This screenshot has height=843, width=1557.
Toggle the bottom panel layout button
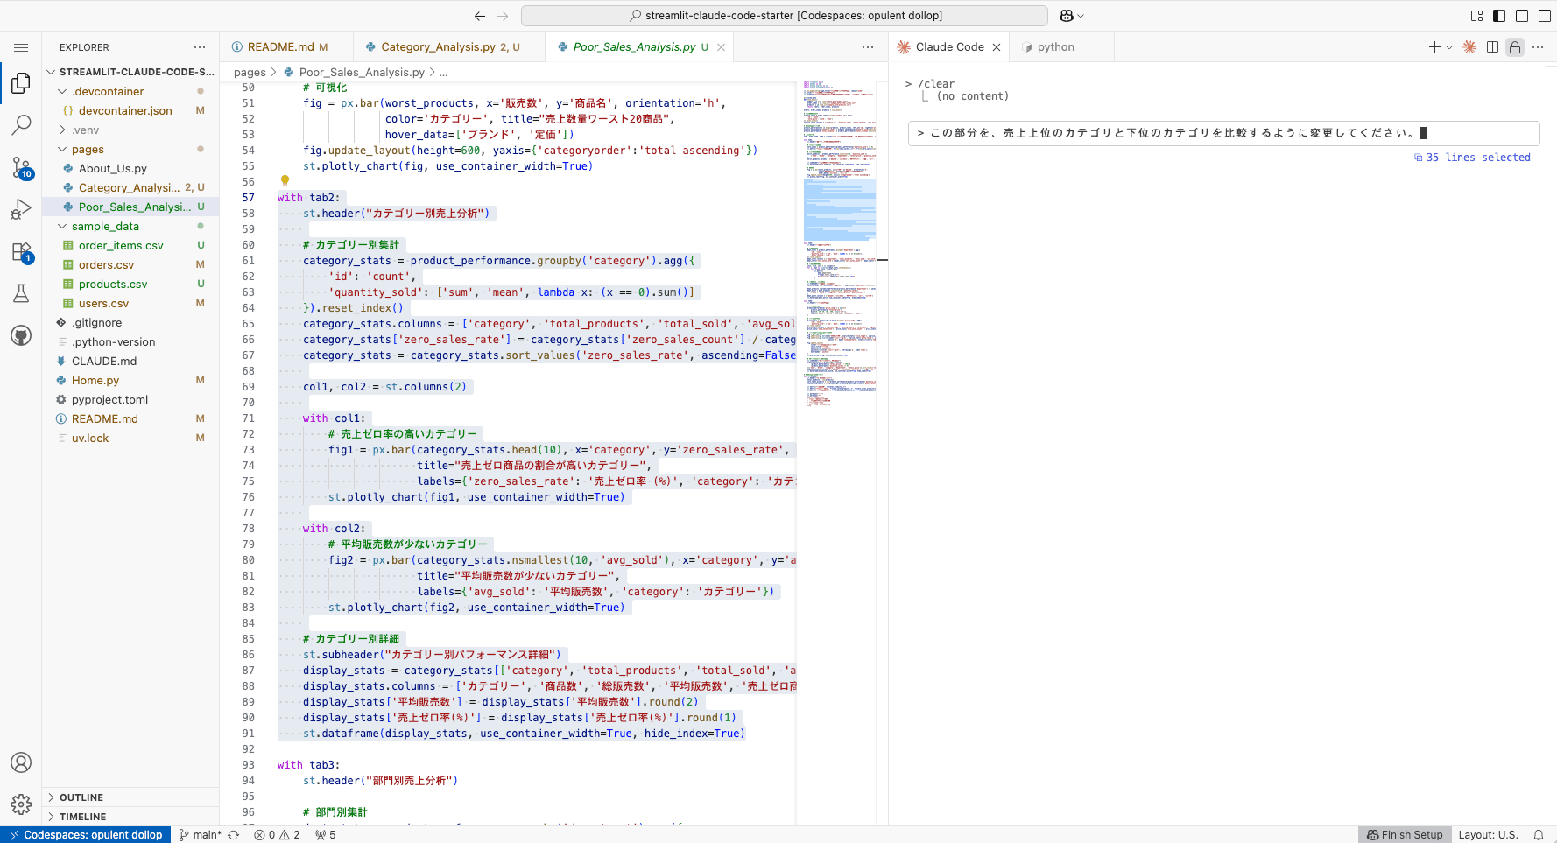click(x=1522, y=16)
